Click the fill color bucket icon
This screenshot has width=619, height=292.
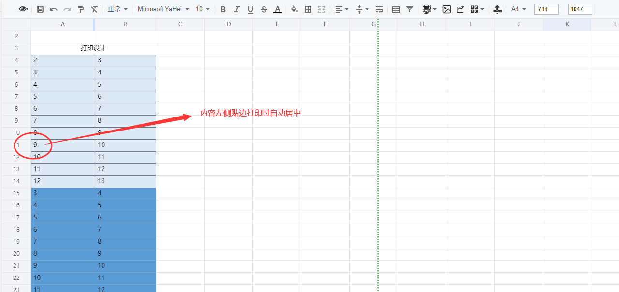[295, 9]
